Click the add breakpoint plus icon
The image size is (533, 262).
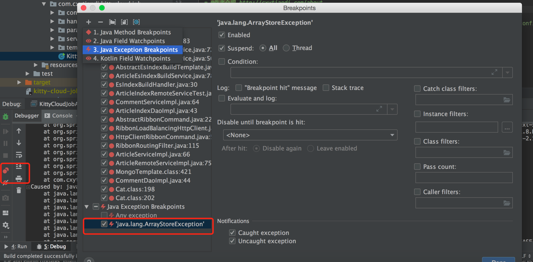89,22
